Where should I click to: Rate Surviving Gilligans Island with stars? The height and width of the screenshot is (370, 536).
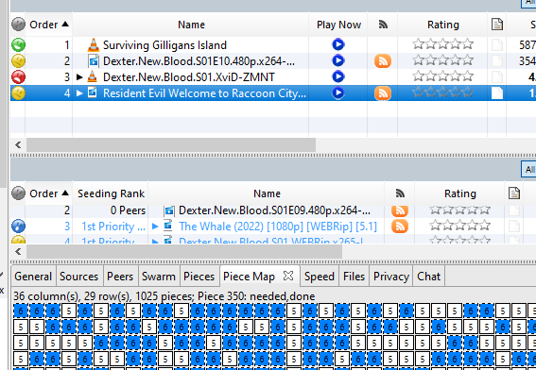pyautogui.click(x=442, y=44)
